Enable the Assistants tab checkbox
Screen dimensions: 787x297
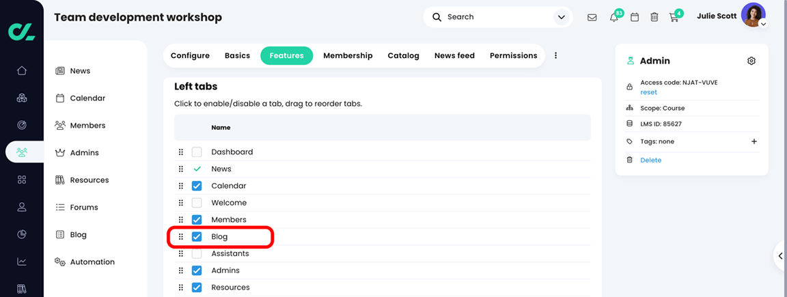pyautogui.click(x=197, y=253)
